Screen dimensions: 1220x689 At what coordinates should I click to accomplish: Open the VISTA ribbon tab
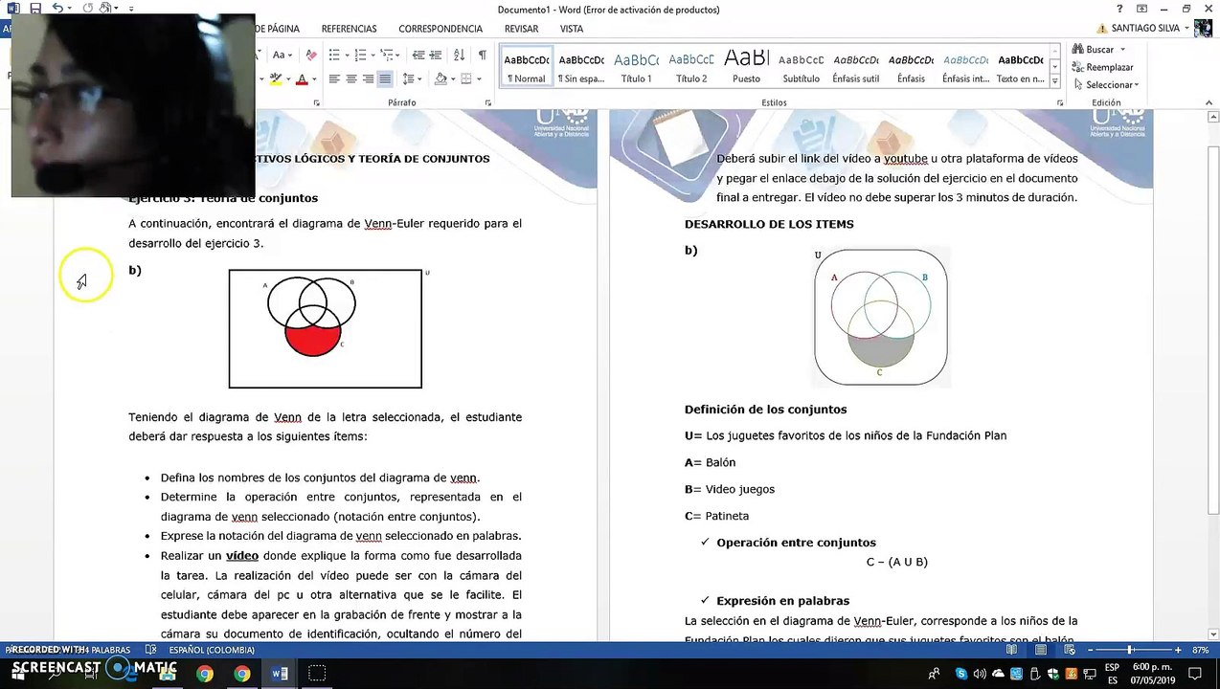572,29
